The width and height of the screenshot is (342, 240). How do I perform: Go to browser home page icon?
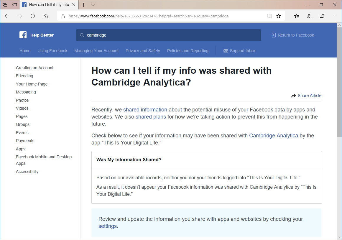point(46,16)
